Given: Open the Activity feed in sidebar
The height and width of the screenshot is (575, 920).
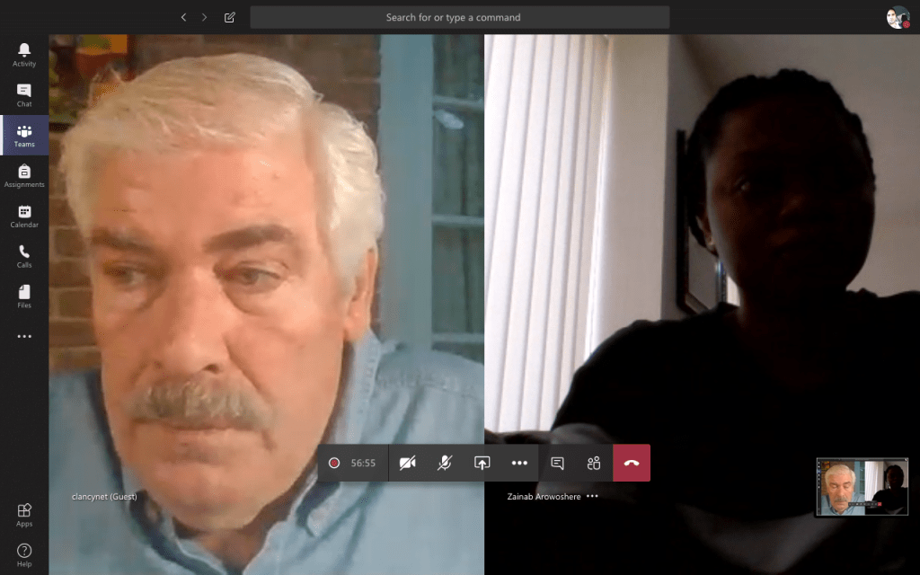Looking at the screenshot, I should 24,54.
